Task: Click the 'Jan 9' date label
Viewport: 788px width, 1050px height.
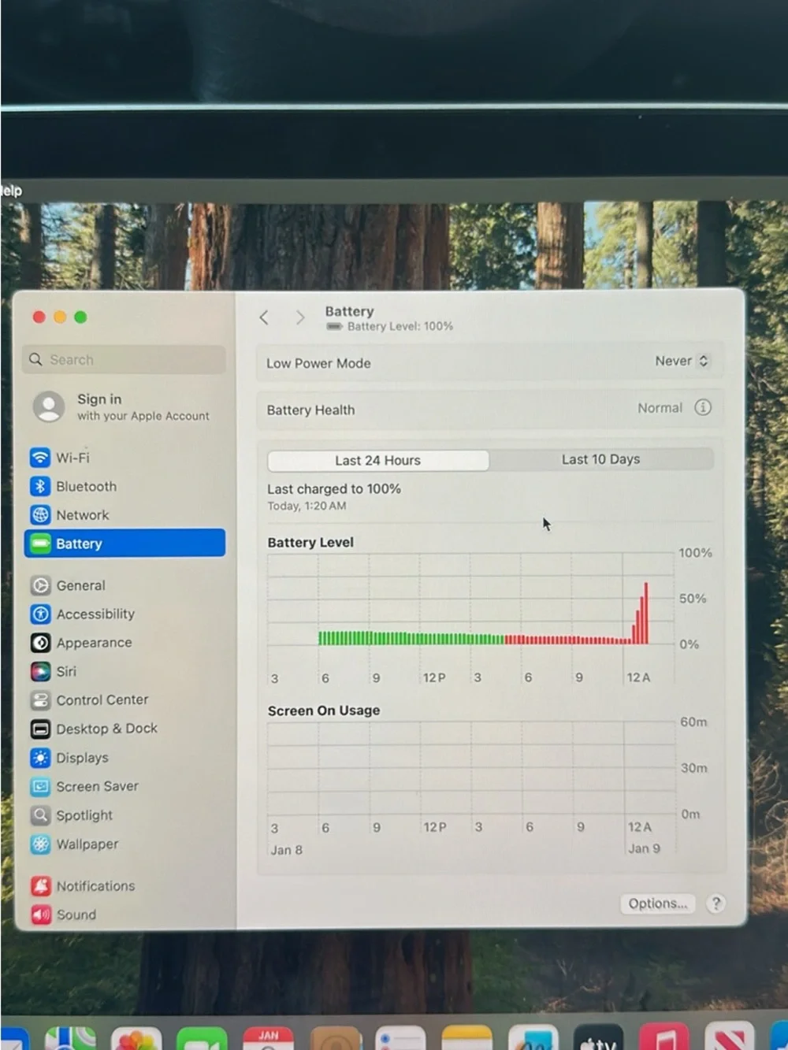Action: pyautogui.click(x=644, y=848)
